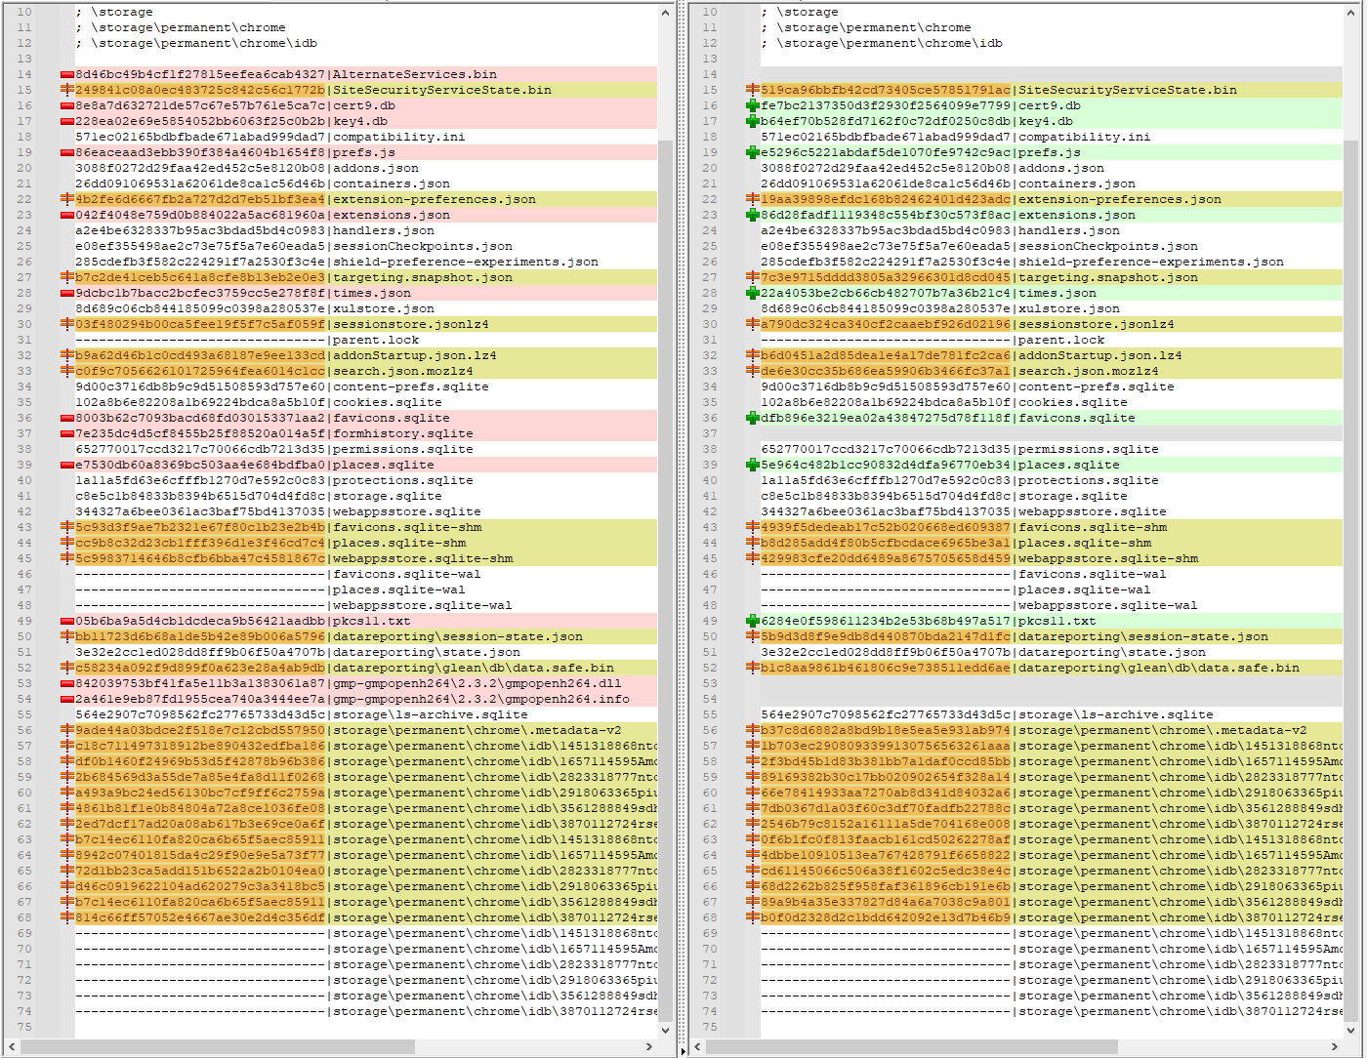Click changed marker beside addonStartup.json.lz4 in right pane
Screen dimensions: 1368x1058
(x=752, y=355)
